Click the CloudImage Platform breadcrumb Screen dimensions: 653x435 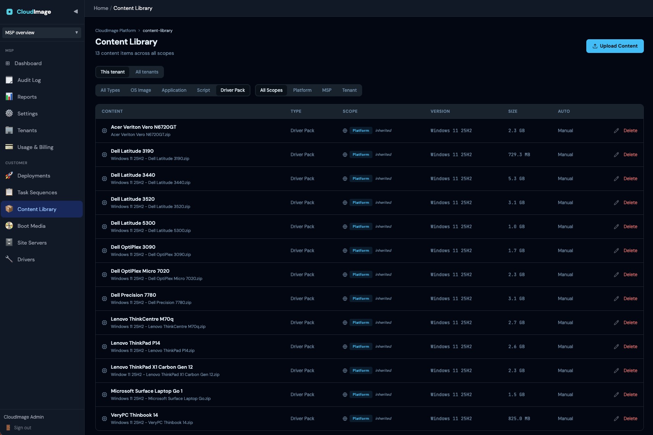coord(116,30)
